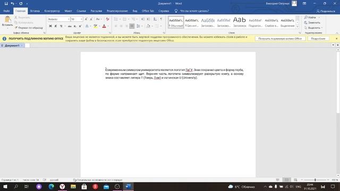Screen dimensions: 340x191
Task: Click the borders grid icon
Action: tap(157, 26)
